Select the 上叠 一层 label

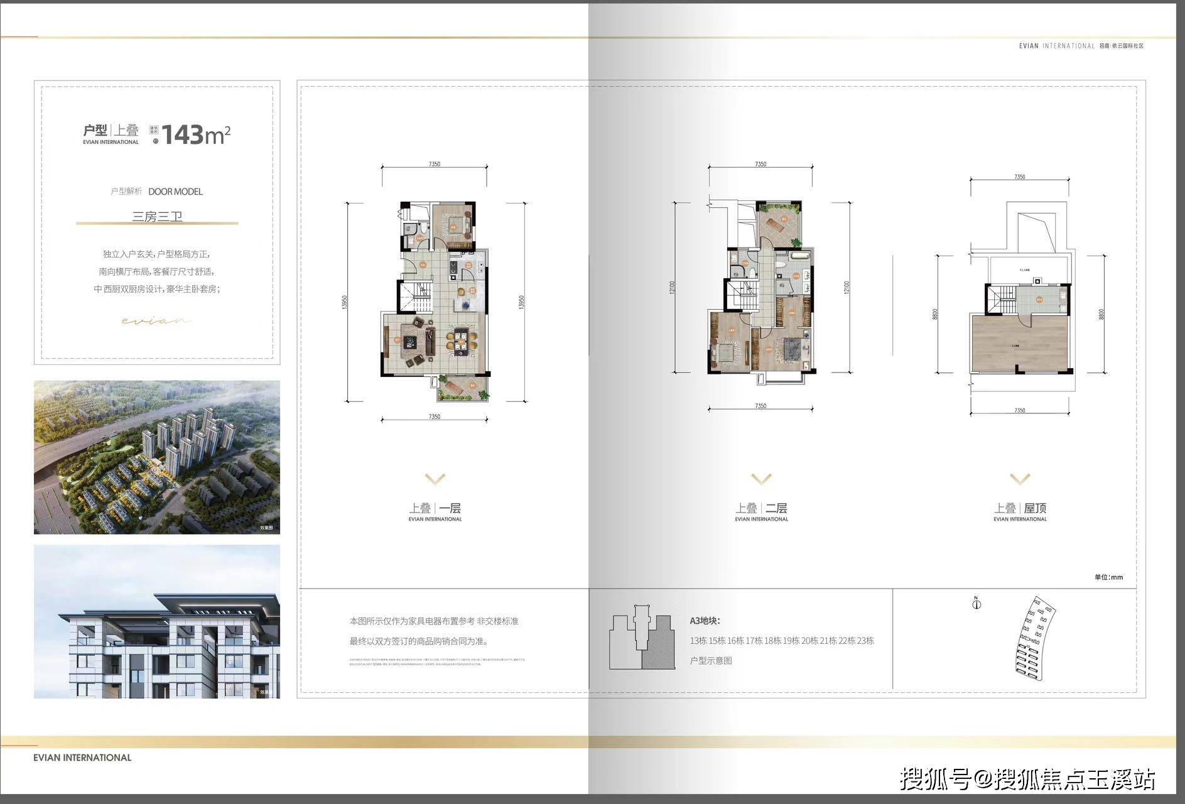pos(435,511)
